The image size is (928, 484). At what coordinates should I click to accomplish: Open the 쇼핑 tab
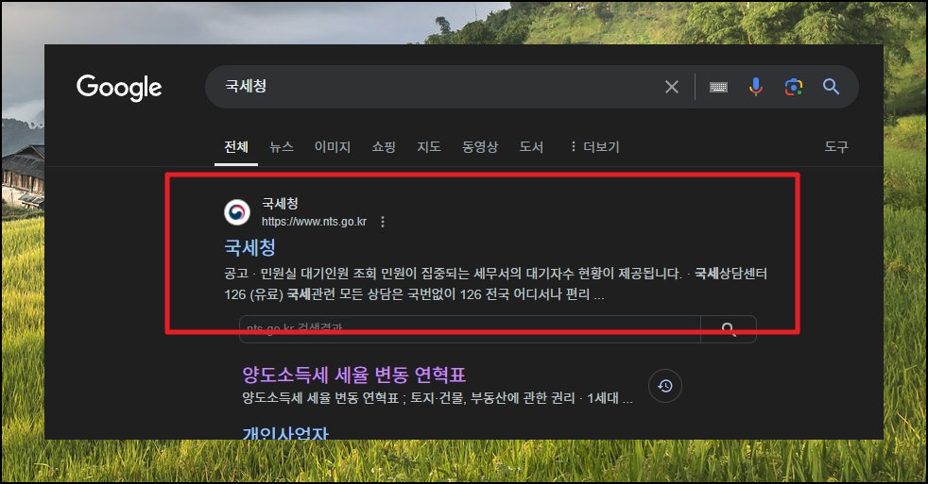(384, 146)
